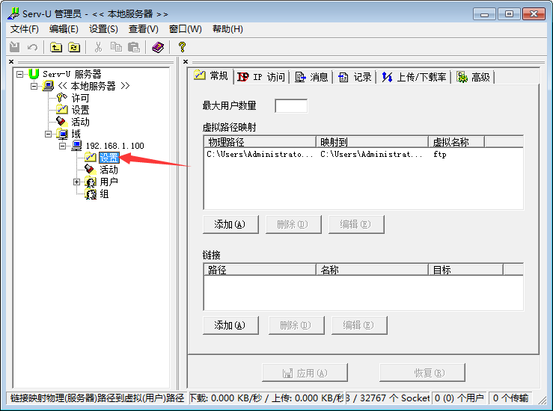Collapse the 域 domains node
553x411 pixels.
pyautogui.click(x=49, y=134)
